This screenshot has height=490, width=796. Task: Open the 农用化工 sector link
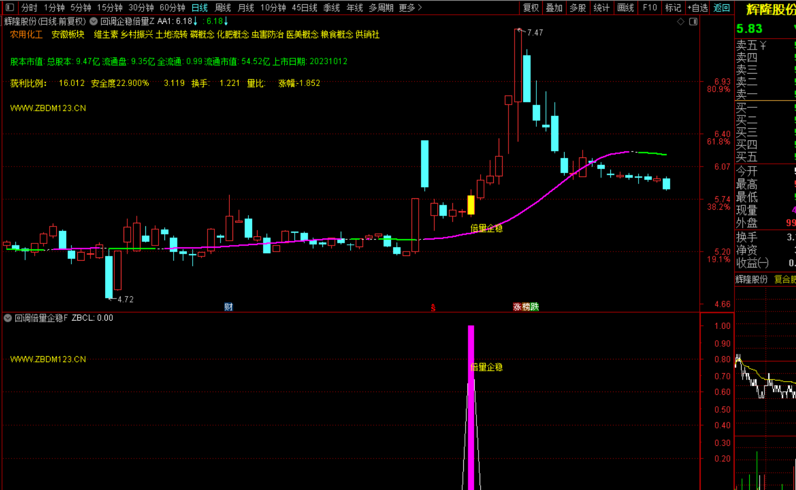[x=26, y=34]
